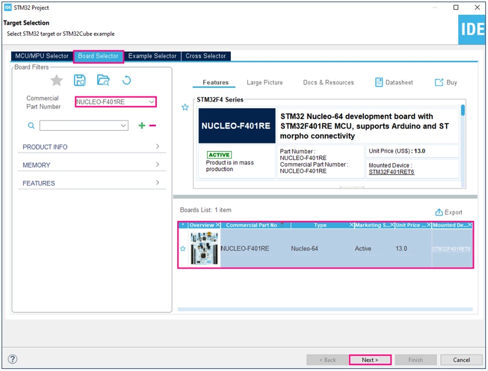This screenshot has width=488, height=371.
Task: Toggle favorite star on NUCLEO-F401RE list row
Action: [x=183, y=248]
